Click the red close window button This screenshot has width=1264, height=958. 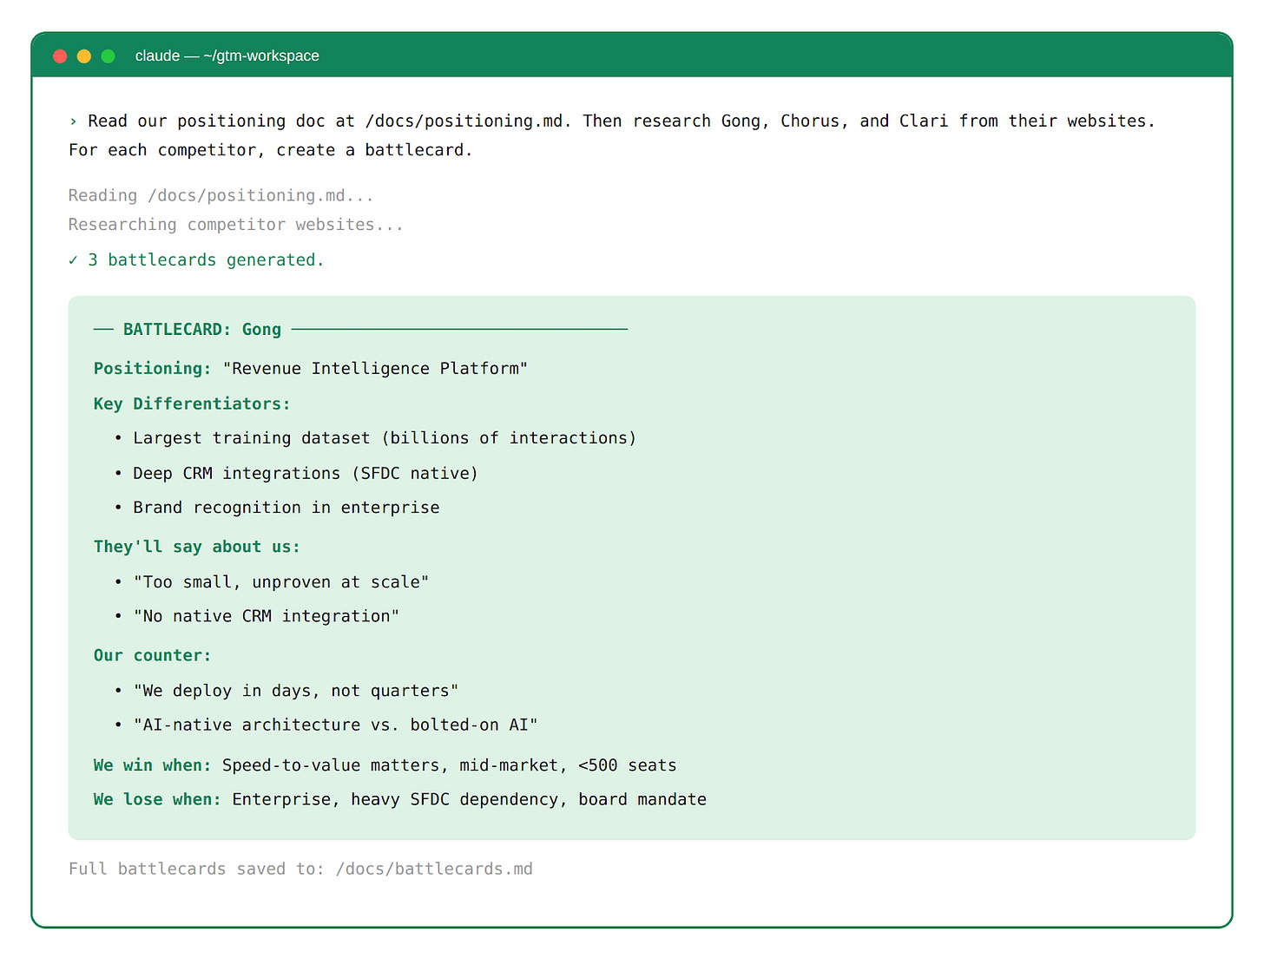pyautogui.click(x=60, y=56)
